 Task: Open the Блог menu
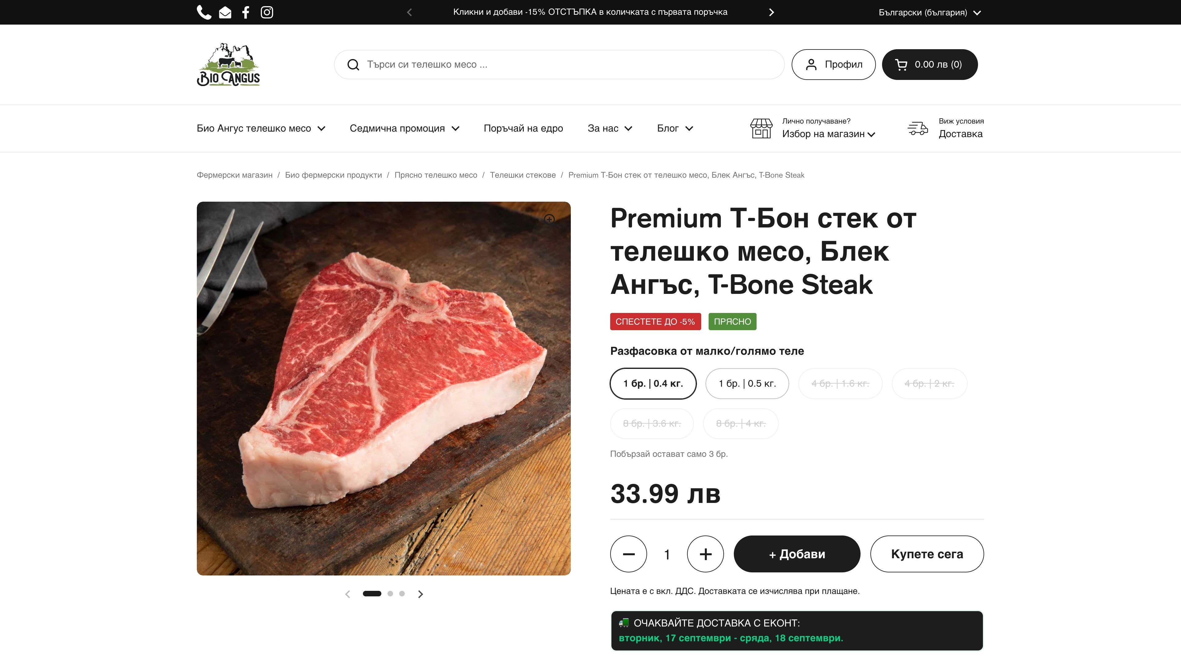(674, 129)
